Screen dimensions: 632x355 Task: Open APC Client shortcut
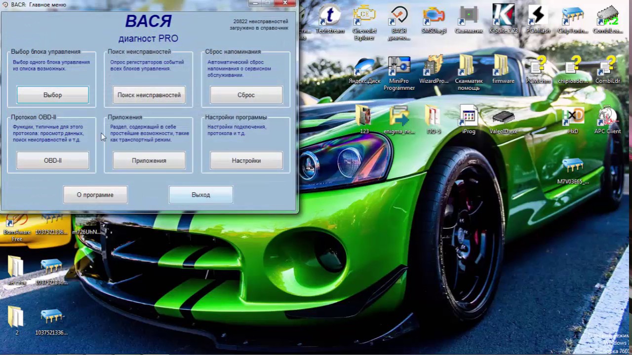(607, 120)
